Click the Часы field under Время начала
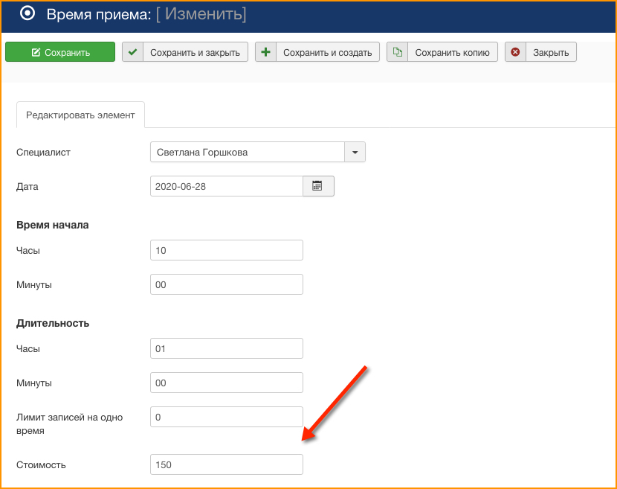 click(226, 250)
